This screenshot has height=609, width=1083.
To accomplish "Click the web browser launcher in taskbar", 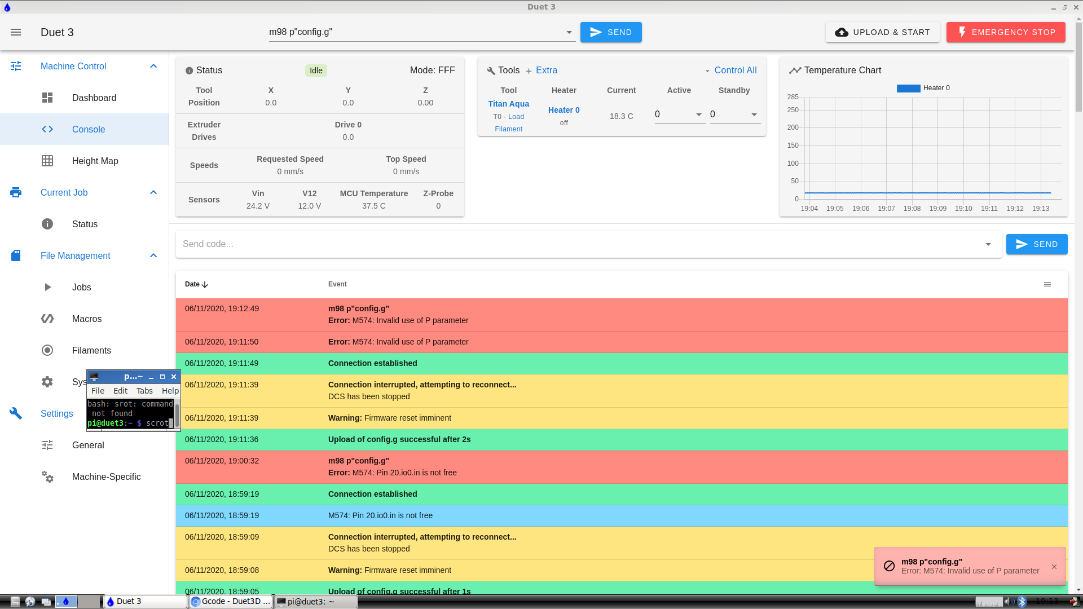I will 30,602.
